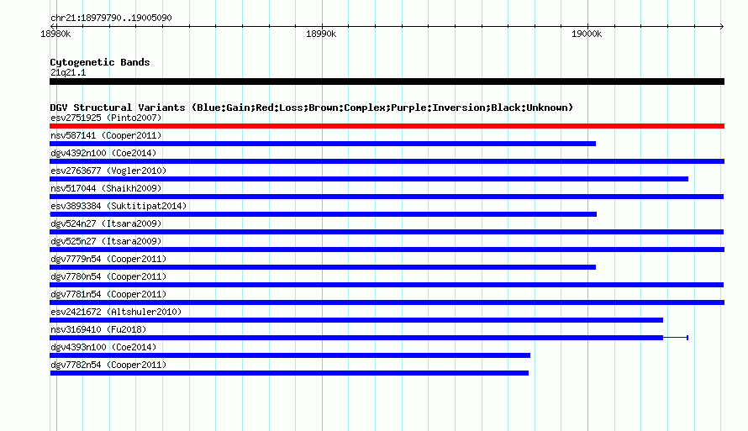Click the dgv7782n54 (Cooper2011) label
Screen dimensions: 748x431
click(108, 365)
